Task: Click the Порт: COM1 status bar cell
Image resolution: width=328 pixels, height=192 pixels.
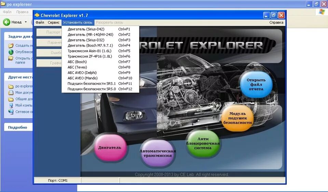Action: (57, 180)
